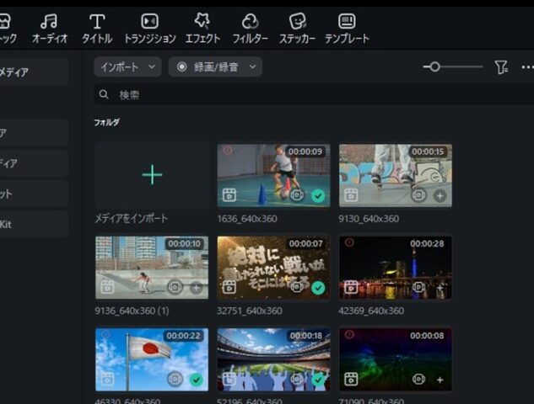The height and width of the screenshot is (404, 534).
Task: Click the メディア item in left sidebar
Action: pos(34,72)
